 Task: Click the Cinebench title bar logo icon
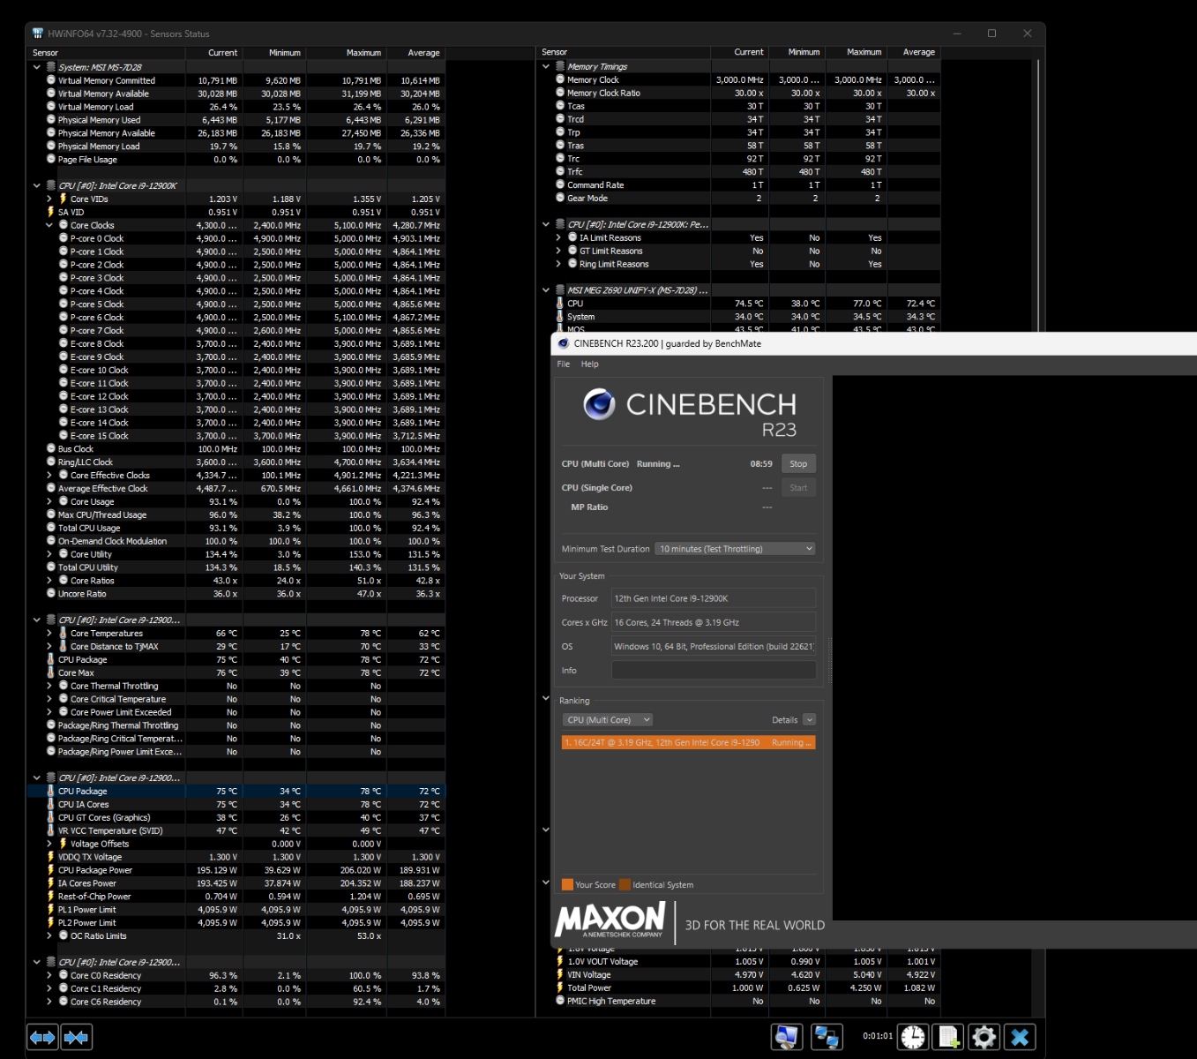564,343
